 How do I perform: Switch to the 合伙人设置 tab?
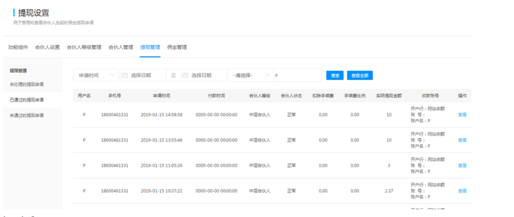[x=48, y=47]
